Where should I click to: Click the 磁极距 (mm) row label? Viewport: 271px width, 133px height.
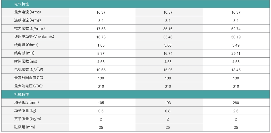tap(25, 127)
